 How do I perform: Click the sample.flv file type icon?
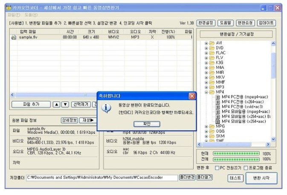coord(14,37)
